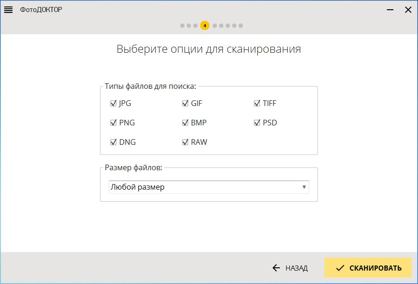Uncheck the DNG checkbox
Viewport: 418px width, 284px height.
pyautogui.click(x=113, y=142)
